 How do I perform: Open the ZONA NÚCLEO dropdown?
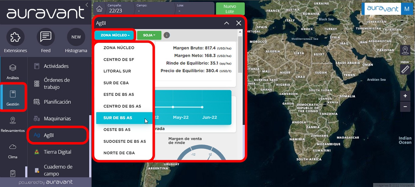point(114,35)
